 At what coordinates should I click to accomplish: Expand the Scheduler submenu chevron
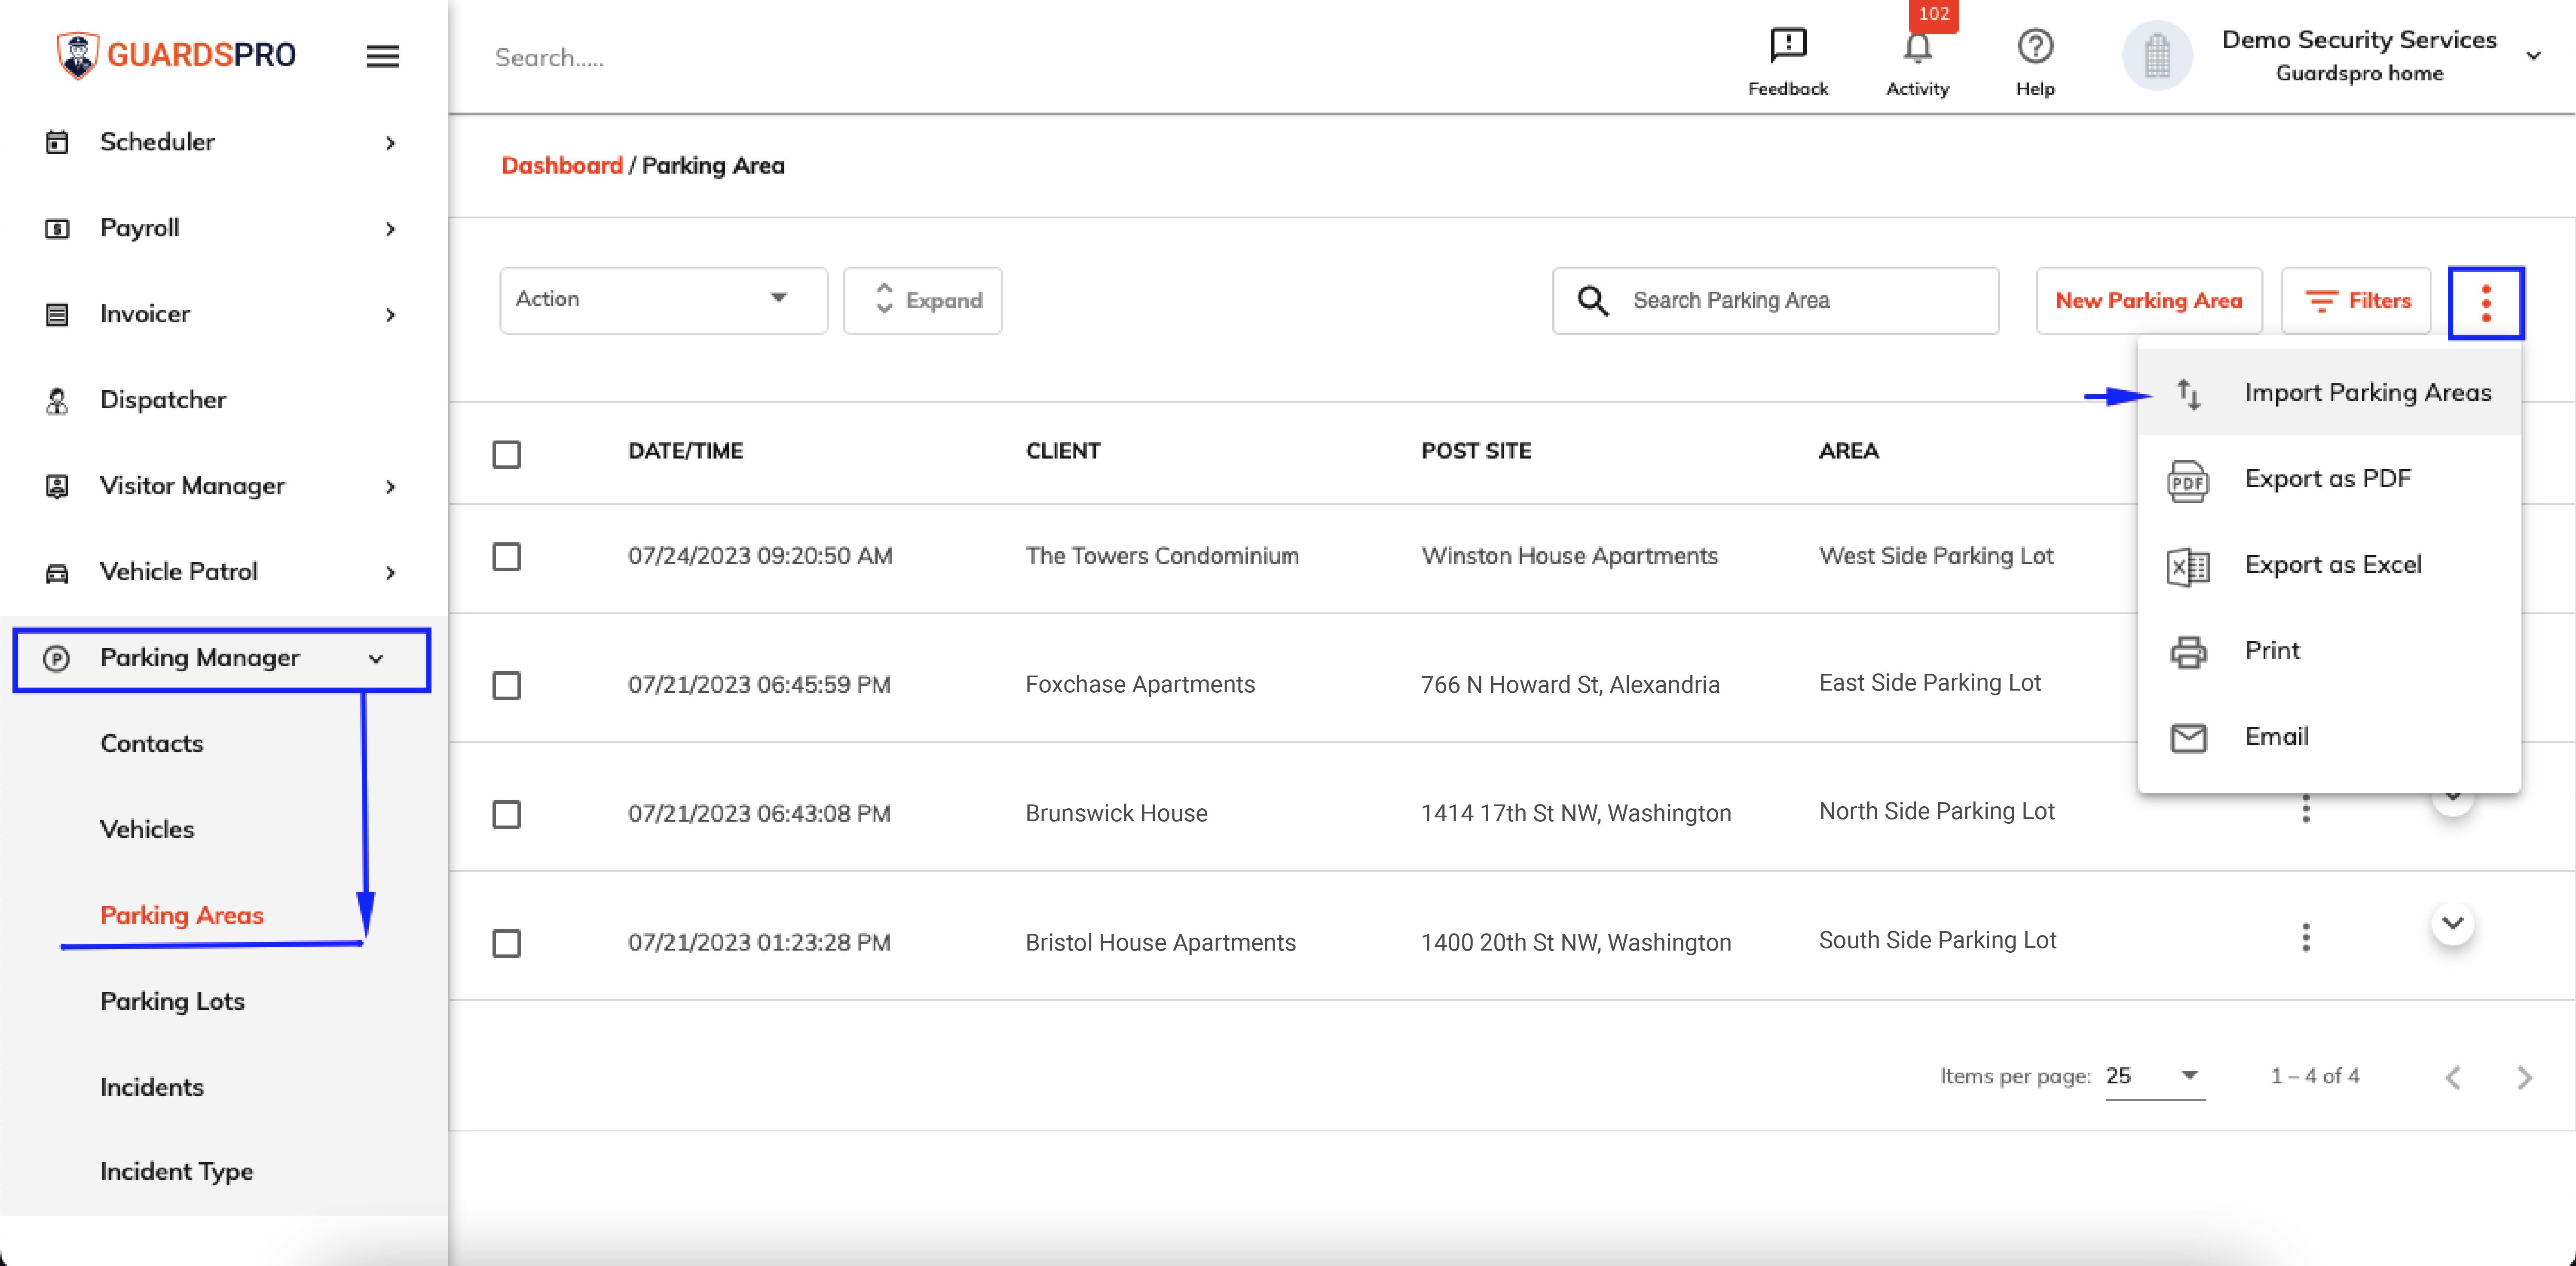coord(390,143)
